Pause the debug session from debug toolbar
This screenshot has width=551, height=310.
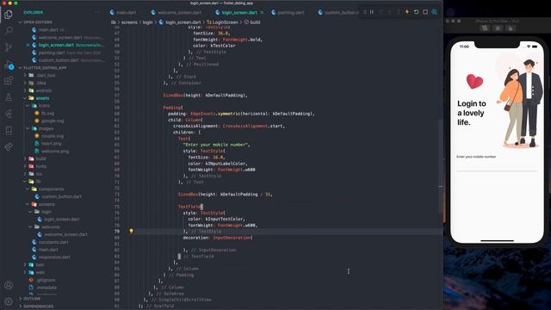pos(371,12)
